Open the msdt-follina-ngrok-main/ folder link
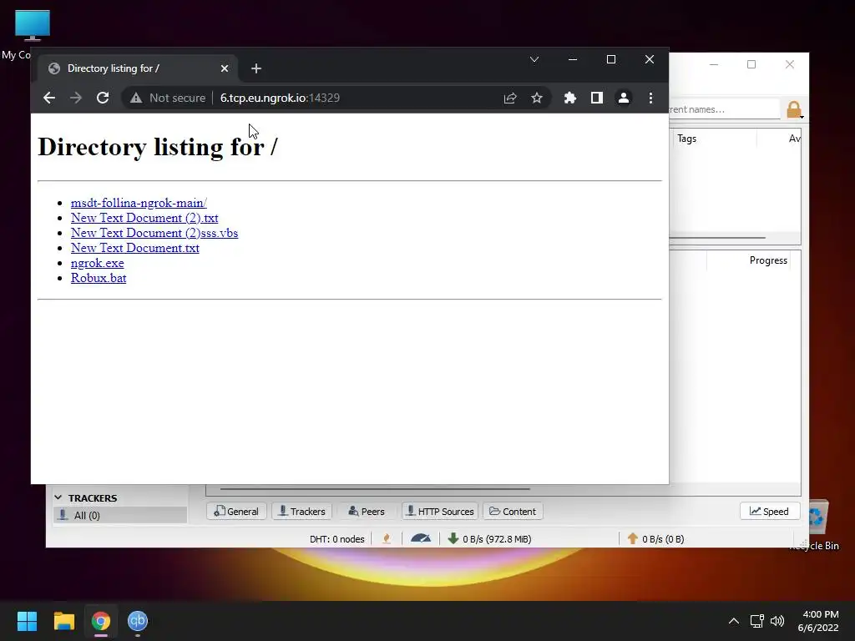 tap(139, 203)
